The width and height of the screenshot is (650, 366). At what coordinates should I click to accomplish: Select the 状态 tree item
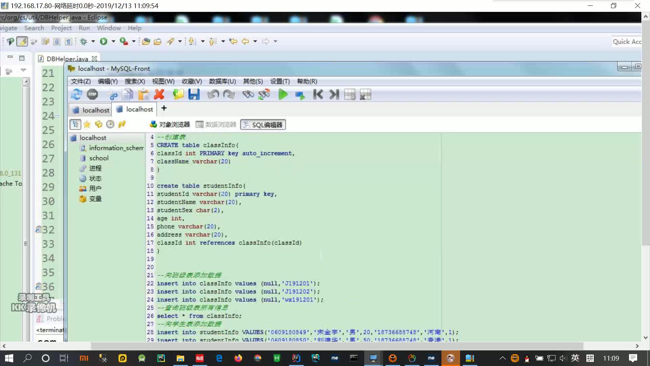click(x=95, y=178)
